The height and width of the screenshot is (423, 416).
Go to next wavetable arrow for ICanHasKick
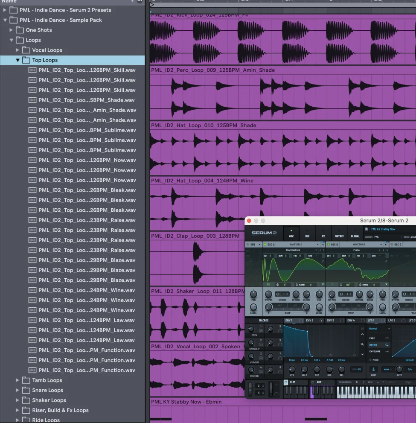coord(324,250)
